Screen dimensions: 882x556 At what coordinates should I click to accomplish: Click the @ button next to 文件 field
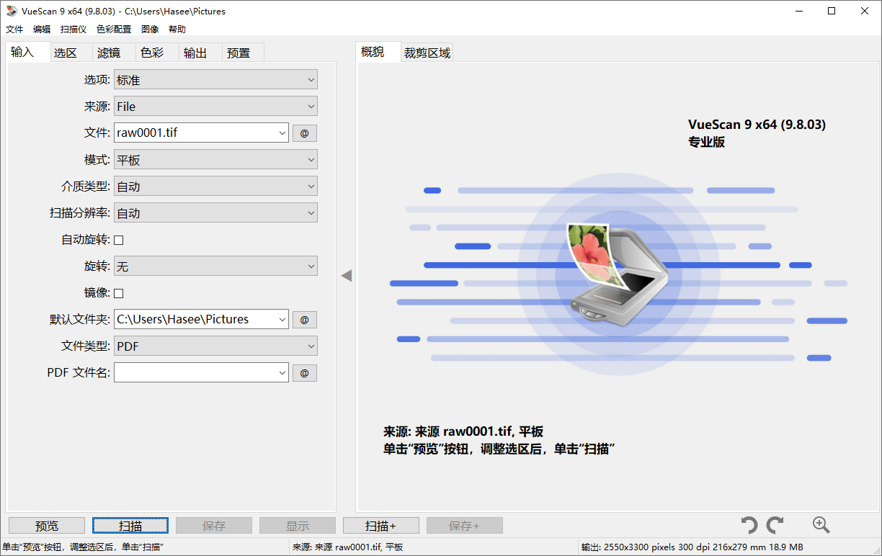point(304,133)
